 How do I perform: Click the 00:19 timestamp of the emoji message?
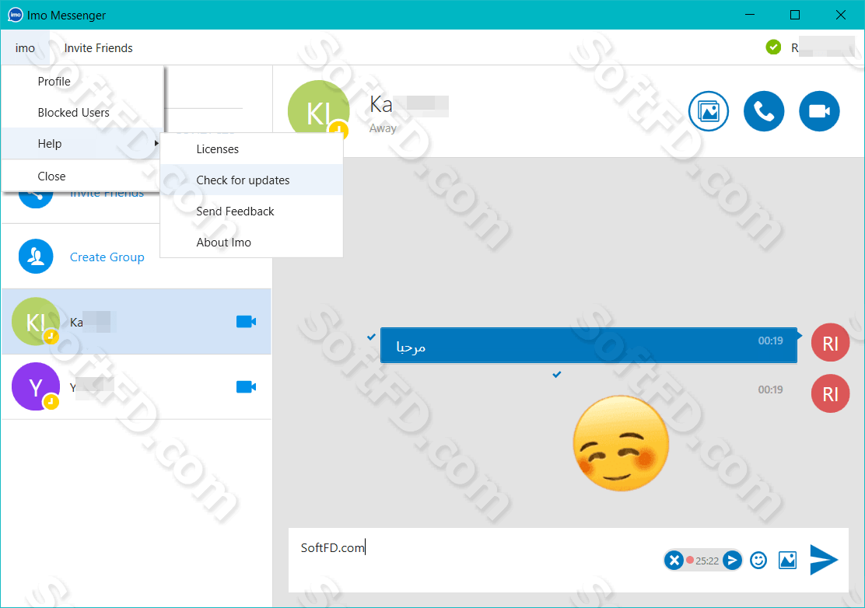pos(770,390)
